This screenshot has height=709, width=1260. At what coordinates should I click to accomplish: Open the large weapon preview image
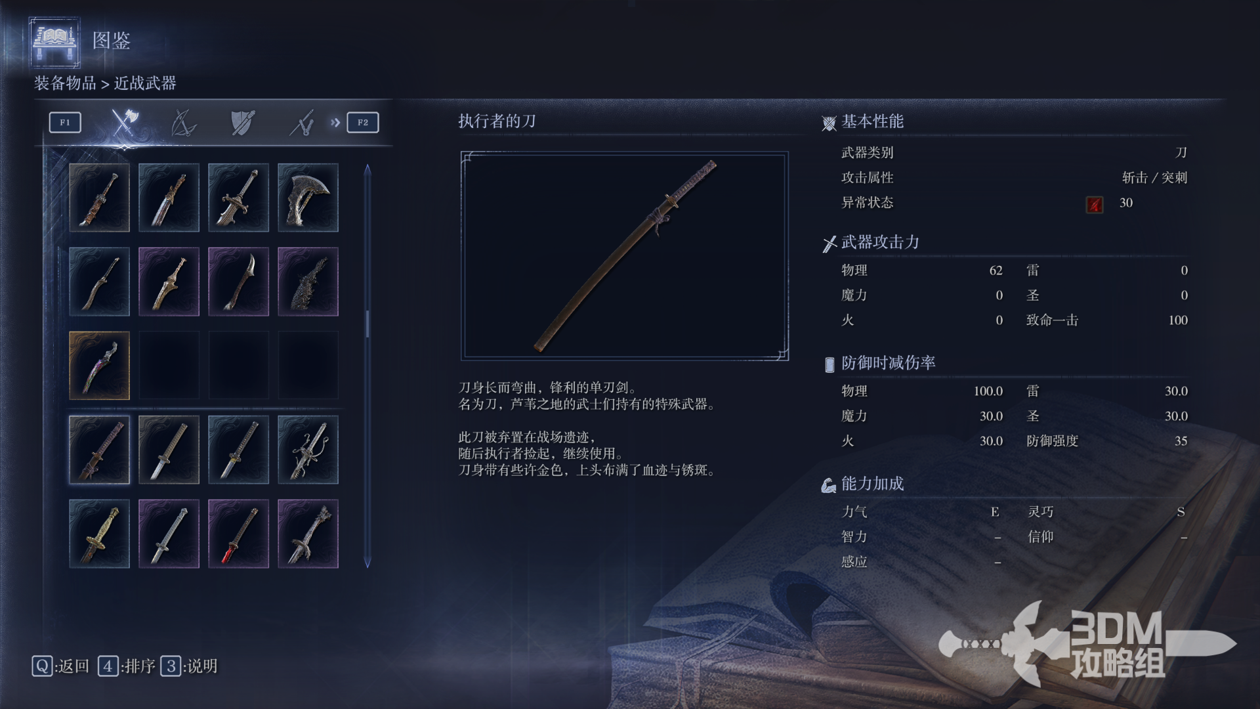(x=625, y=256)
